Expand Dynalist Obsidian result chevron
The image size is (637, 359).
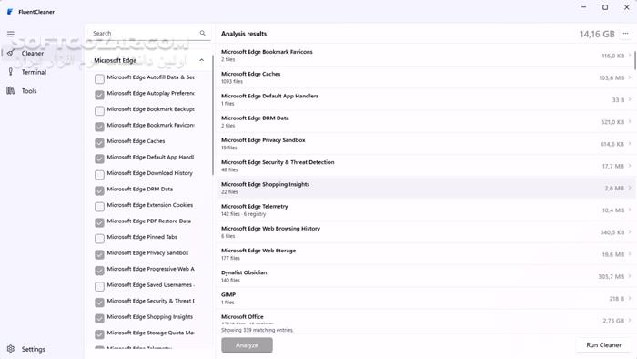630,276
